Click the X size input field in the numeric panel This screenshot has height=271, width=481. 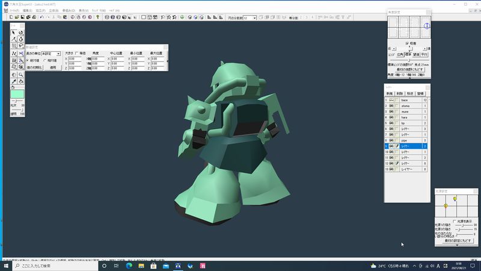tap(75, 58)
